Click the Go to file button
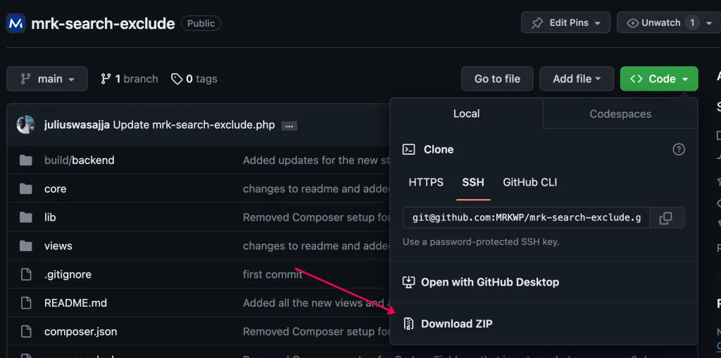This screenshot has width=721, height=358. [497, 79]
